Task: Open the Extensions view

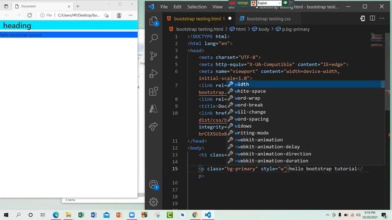Action: tap(154, 91)
